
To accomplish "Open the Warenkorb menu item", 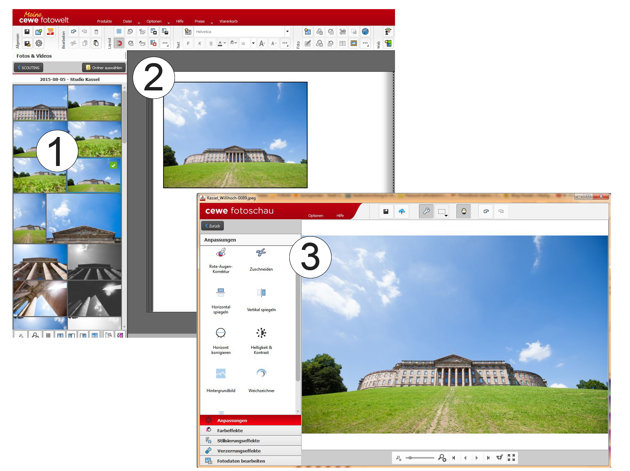I will coord(229,21).
